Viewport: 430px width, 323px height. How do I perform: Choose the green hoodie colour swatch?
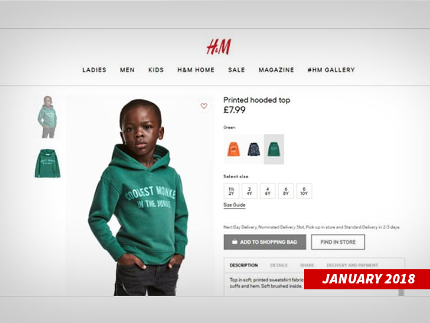tap(274, 149)
